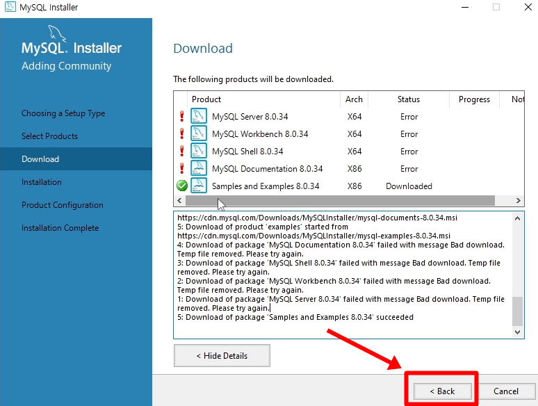Select the MySQL Workbench 8.0.34 row name
Viewport: 538px width, 406px height.
[x=260, y=134]
